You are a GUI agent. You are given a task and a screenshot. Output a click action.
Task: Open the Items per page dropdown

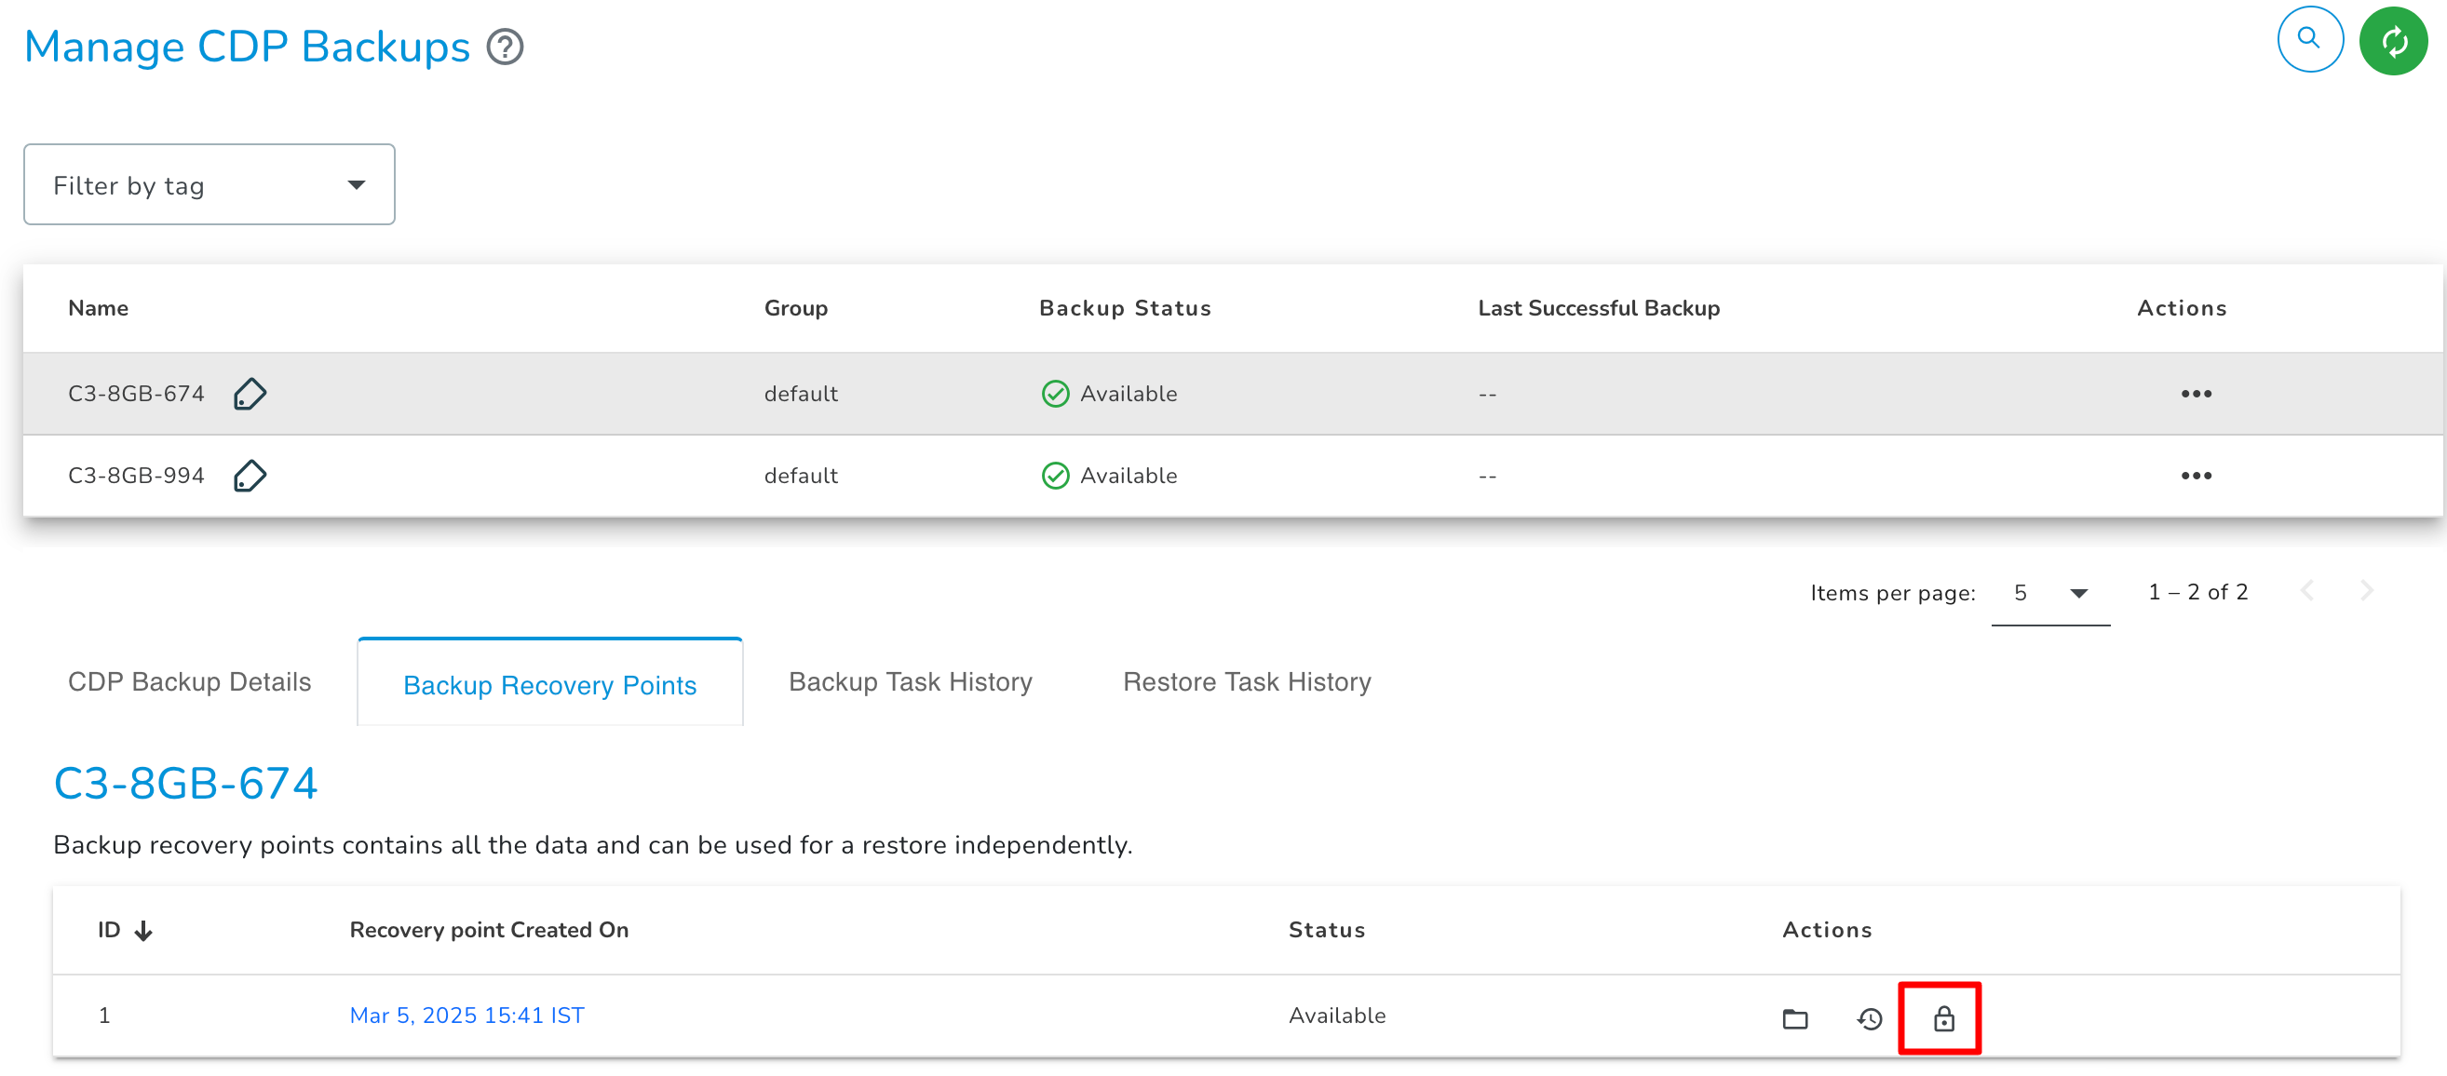2050,593
